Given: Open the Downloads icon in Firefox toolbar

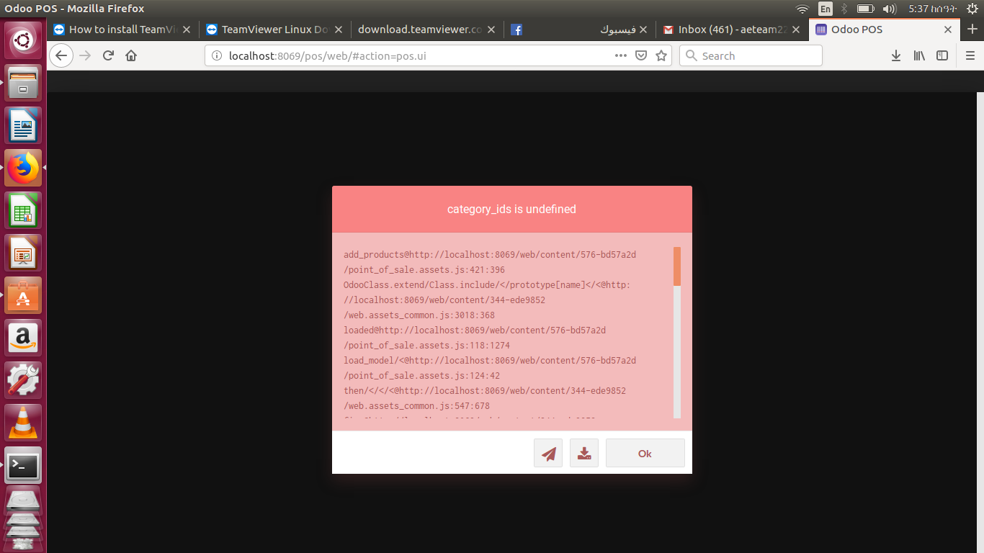Looking at the screenshot, I should coord(895,55).
